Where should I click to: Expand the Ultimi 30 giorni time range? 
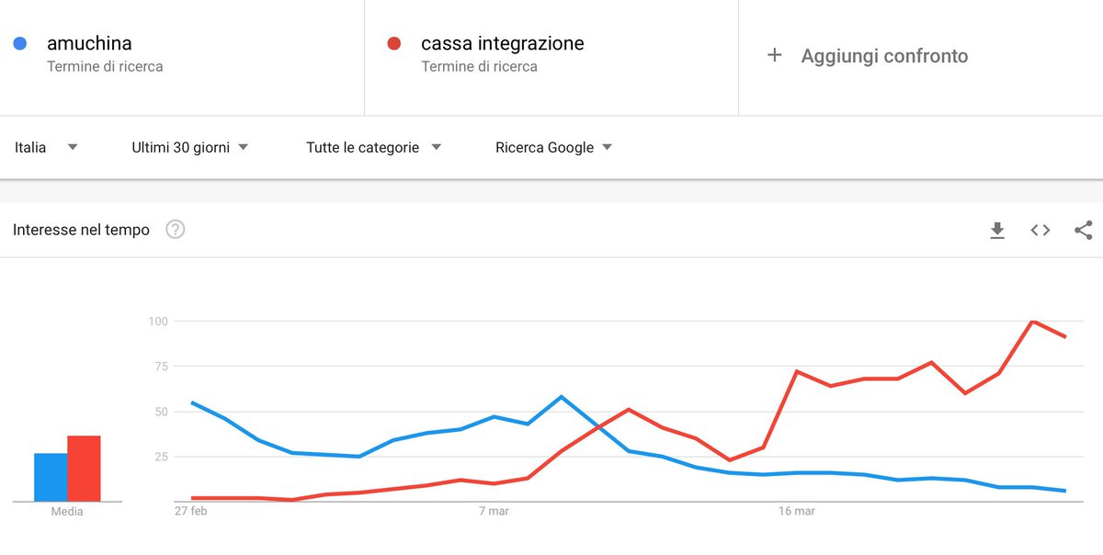coord(190,147)
